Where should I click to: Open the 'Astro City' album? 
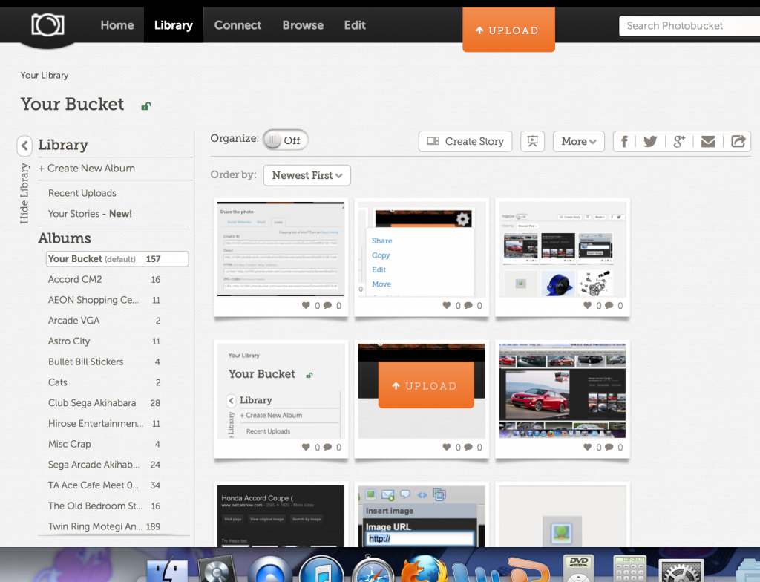click(x=104, y=341)
